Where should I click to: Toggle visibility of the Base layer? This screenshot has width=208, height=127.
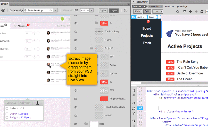click(76, 124)
